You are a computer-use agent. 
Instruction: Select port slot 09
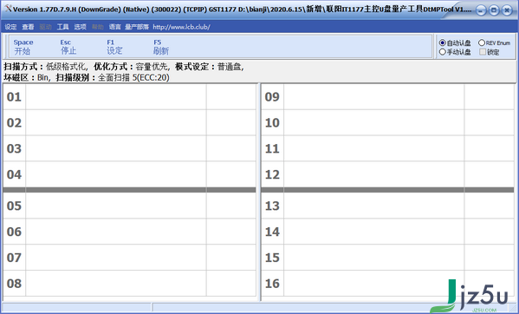click(387, 97)
